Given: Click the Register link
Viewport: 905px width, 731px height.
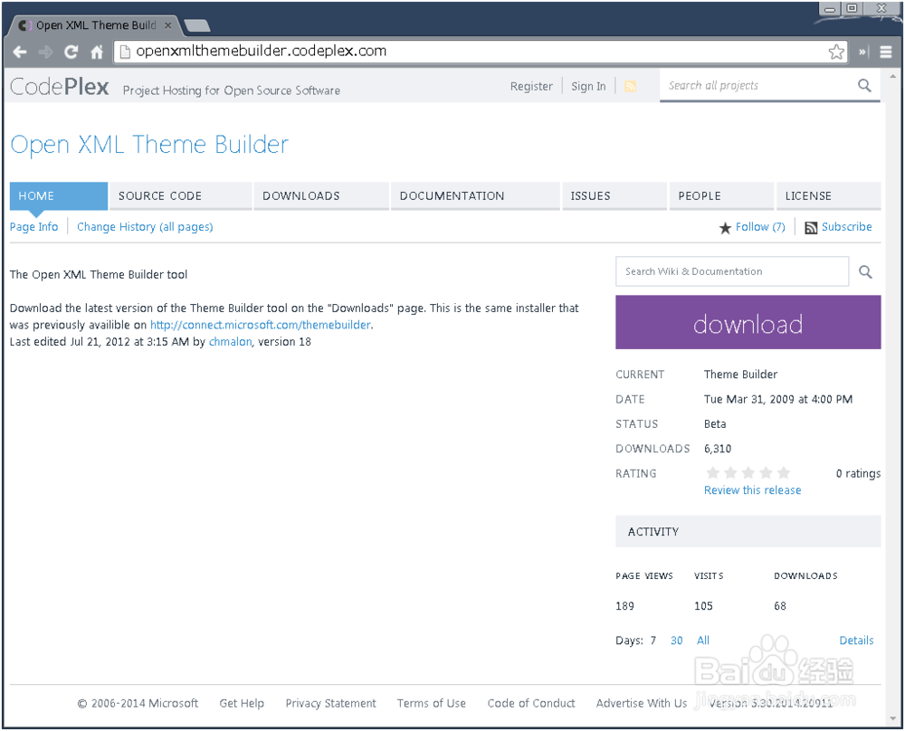Looking at the screenshot, I should tap(531, 87).
